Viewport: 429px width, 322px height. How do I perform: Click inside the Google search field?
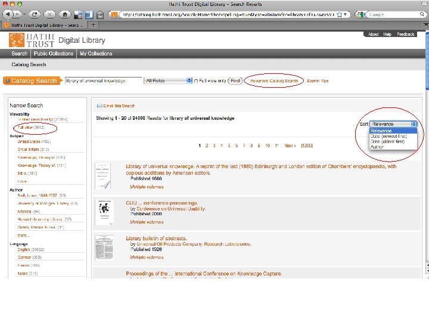click(x=393, y=14)
